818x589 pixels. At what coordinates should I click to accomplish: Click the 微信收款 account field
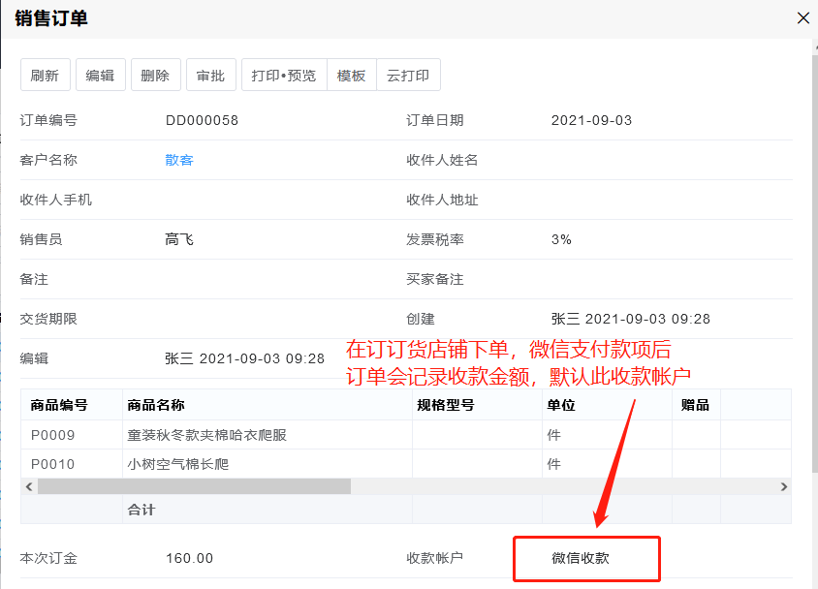tap(586, 558)
